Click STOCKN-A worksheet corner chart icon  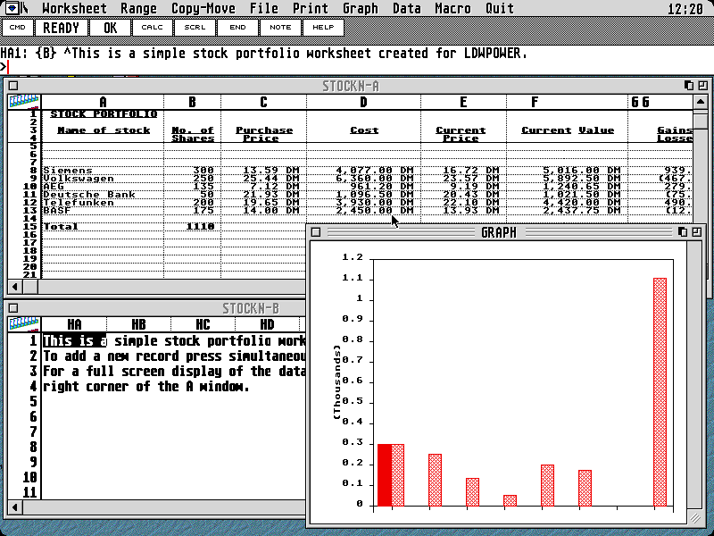pyautogui.click(x=24, y=101)
